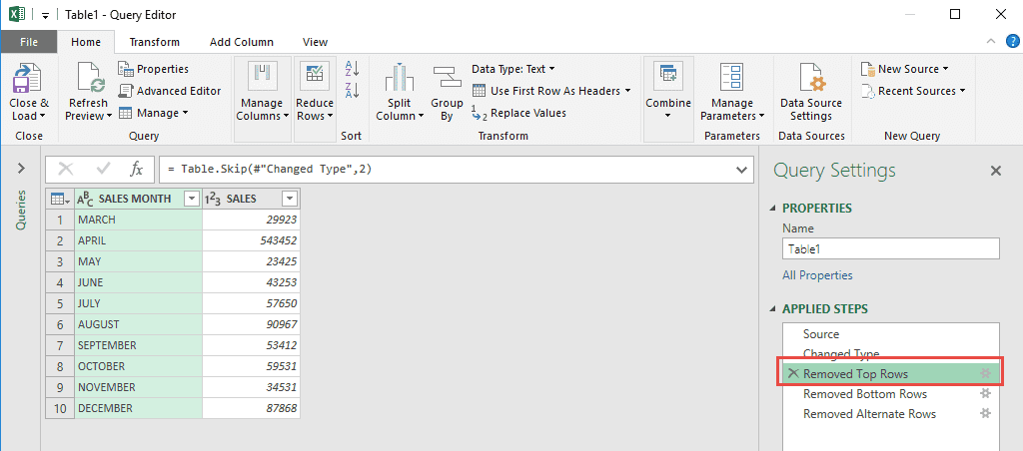Open settings gear for Removed Alternate Rows
This screenshot has height=451, width=1023.
pyautogui.click(x=986, y=413)
